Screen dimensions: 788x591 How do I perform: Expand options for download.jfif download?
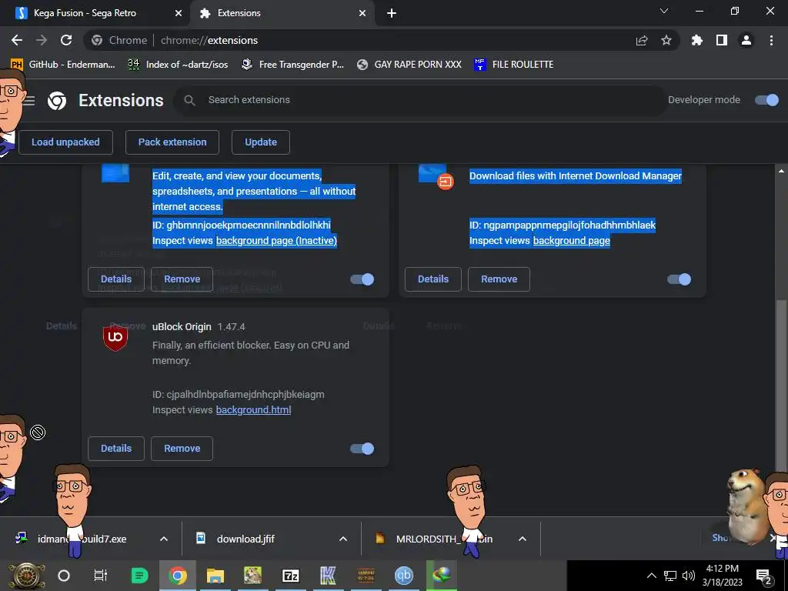[343, 539]
